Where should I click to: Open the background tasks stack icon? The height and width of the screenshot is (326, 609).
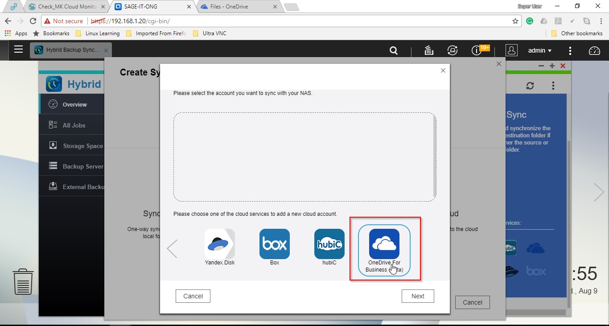429,51
